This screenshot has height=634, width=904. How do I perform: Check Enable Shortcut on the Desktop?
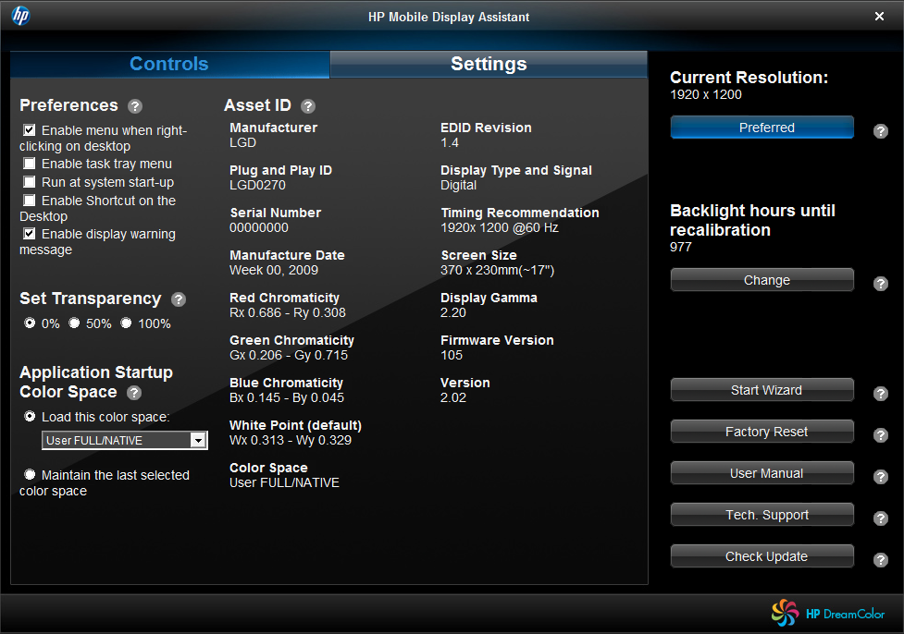point(30,201)
